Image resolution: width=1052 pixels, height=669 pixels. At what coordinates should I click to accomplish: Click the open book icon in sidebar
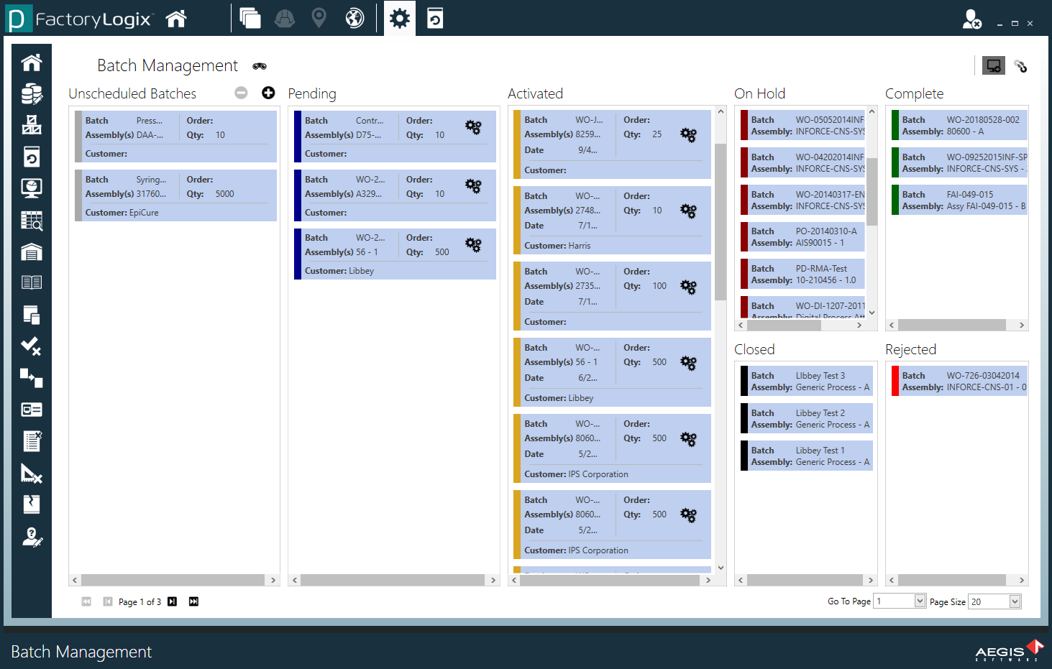click(32, 283)
